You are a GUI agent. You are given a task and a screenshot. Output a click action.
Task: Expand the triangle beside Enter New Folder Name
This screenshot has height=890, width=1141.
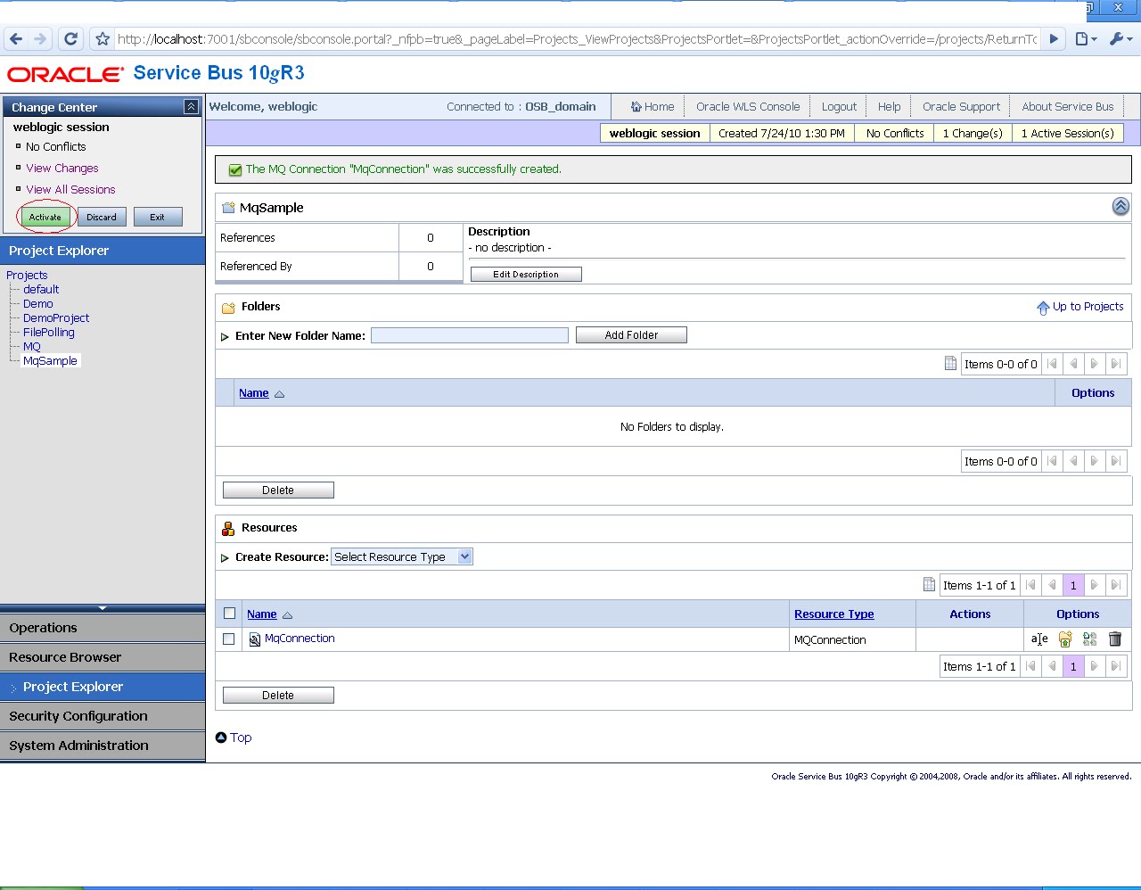point(225,336)
